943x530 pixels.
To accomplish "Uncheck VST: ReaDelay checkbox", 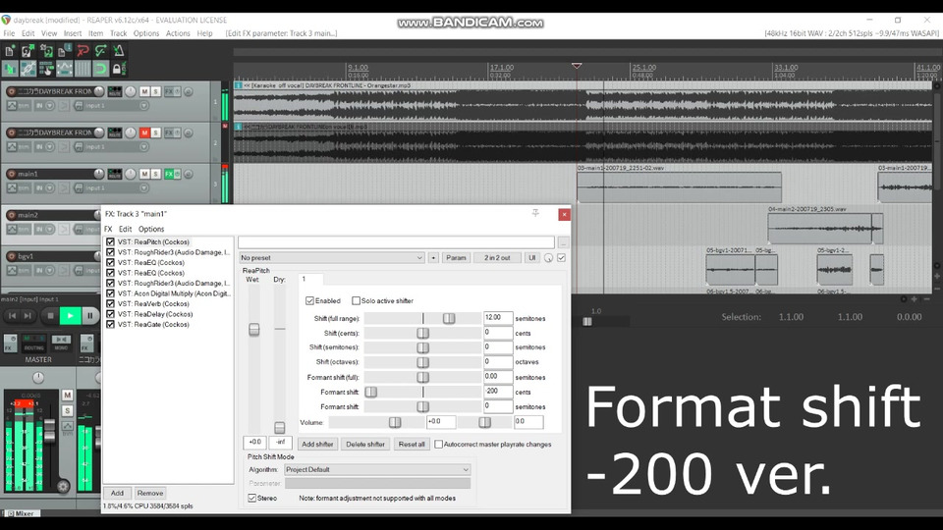I will click(x=110, y=314).
